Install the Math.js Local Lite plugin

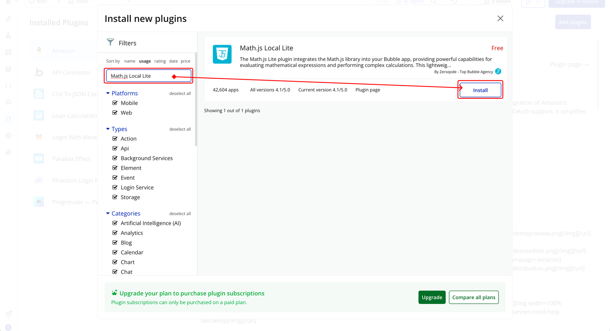[480, 90]
